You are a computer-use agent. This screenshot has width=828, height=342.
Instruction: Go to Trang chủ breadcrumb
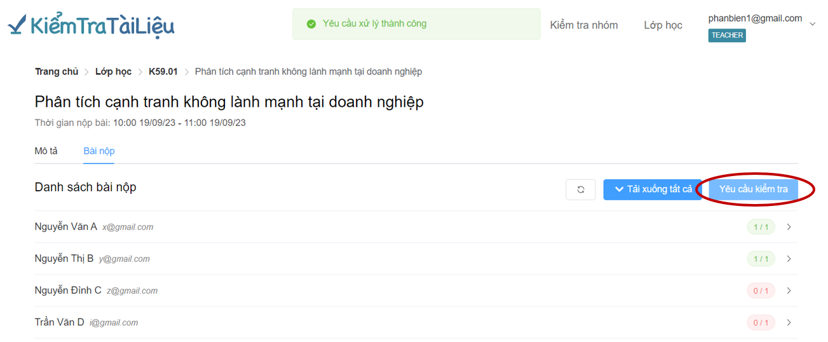click(x=57, y=72)
